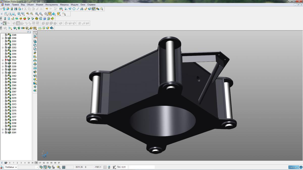
Task: Toggle level 33 in levels bar
Action: 29,163
